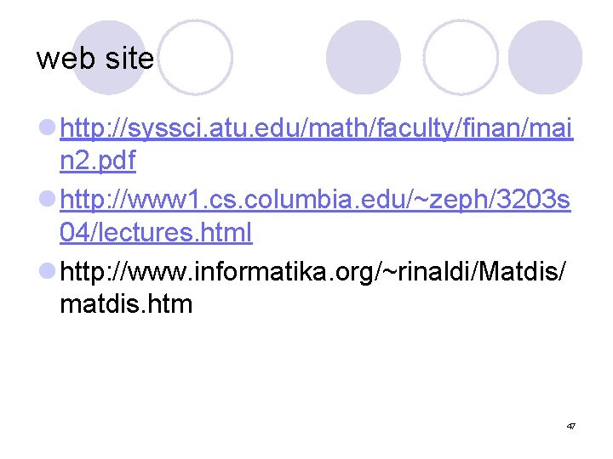The height and width of the screenshot is (459, 613).
Task: Click the www.informatika.org URL text
Action: coord(312,272)
